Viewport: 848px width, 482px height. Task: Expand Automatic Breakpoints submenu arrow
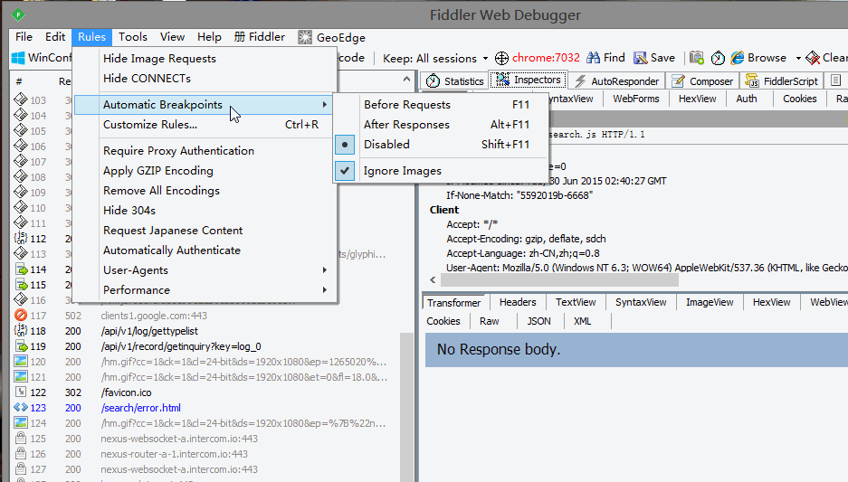pyautogui.click(x=325, y=104)
